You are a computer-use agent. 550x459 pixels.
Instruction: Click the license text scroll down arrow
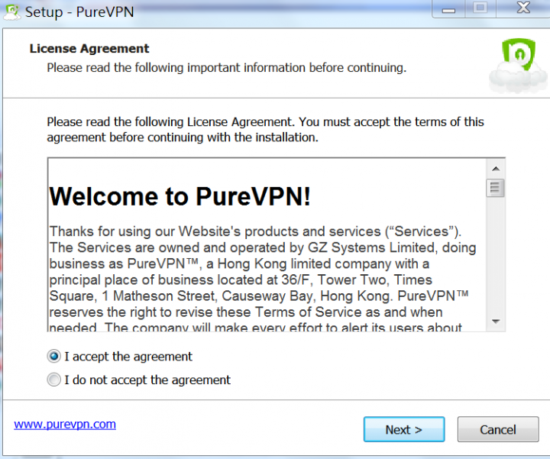496,322
